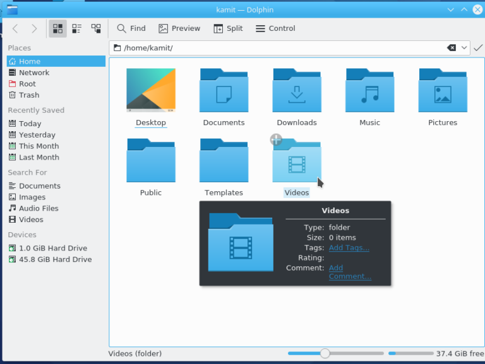Image resolution: width=485 pixels, height=364 pixels.
Task: Select the Videos folder icon
Action: coord(297,160)
